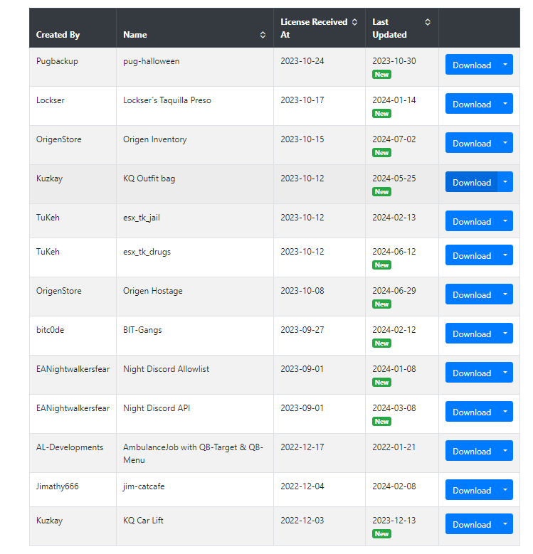Open dropdown arrow for pug-halloween download

pos(505,65)
